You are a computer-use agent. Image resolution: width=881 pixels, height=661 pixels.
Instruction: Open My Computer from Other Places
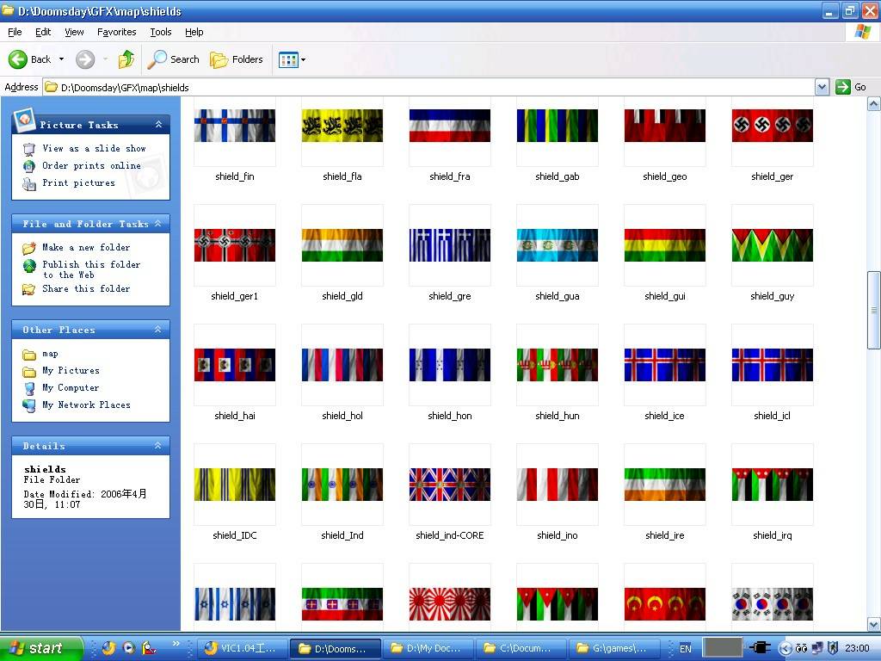(x=71, y=388)
